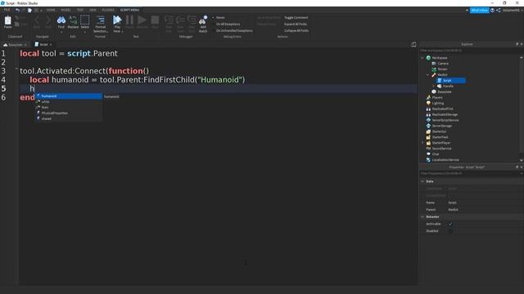Select the Medkit tool in Explorer
Screen dimensions: 524x294
(x=440, y=74)
